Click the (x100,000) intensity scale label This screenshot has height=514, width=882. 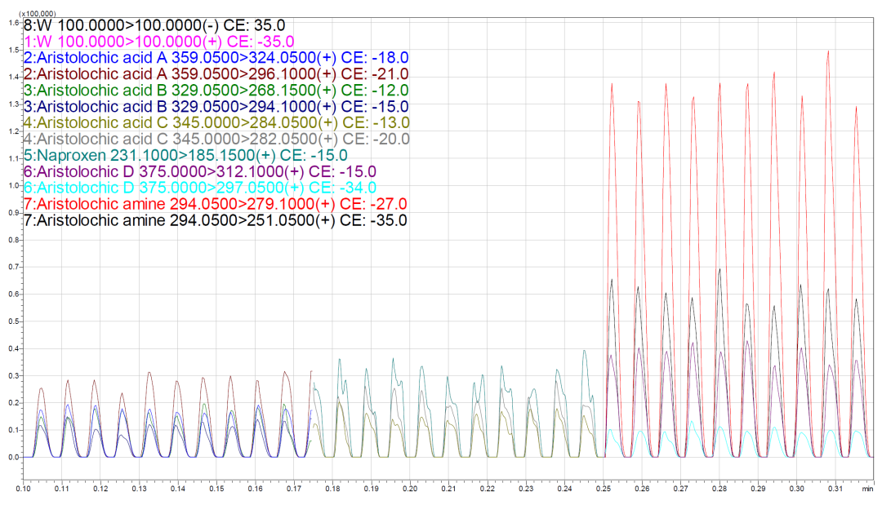pyautogui.click(x=37, y=14)
